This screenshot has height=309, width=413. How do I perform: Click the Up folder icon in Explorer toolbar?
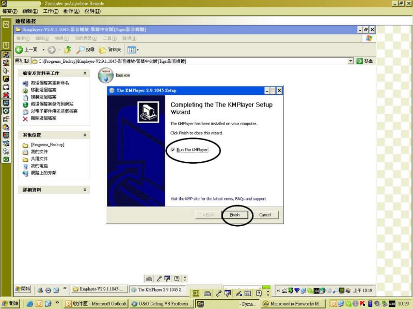pyautogui.click(x=68, y=49)
